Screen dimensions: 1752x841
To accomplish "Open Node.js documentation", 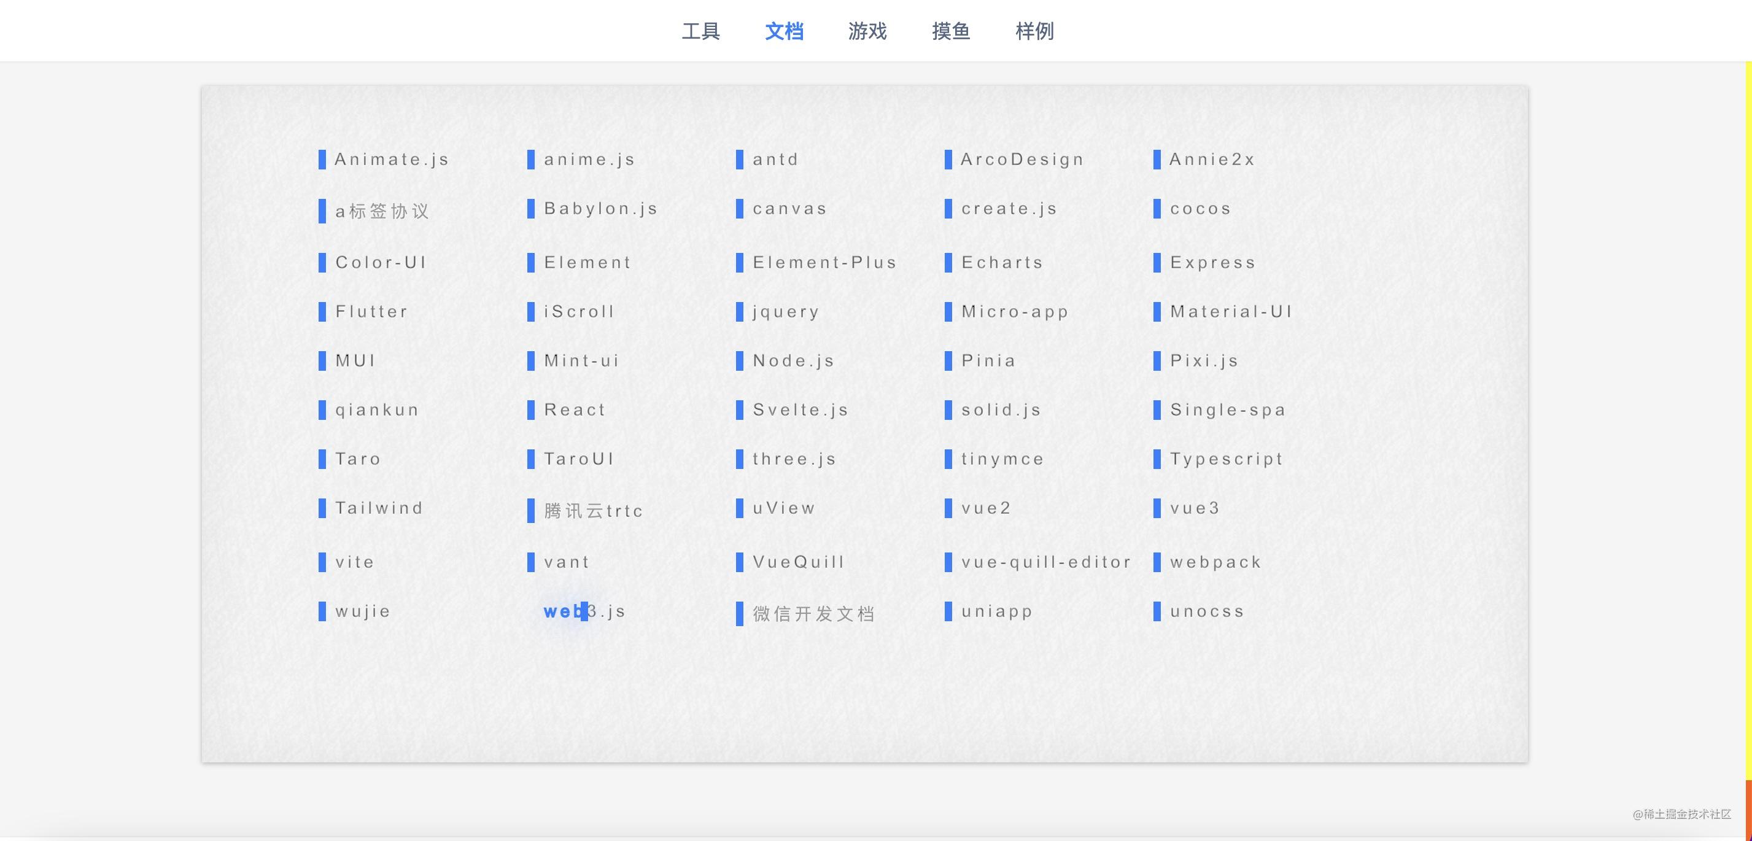I will (x=794, y=361).
